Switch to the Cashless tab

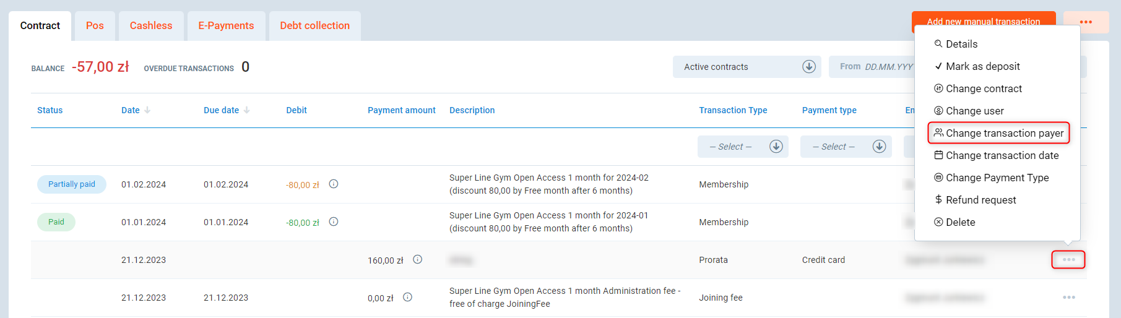(x=151, y=26)
